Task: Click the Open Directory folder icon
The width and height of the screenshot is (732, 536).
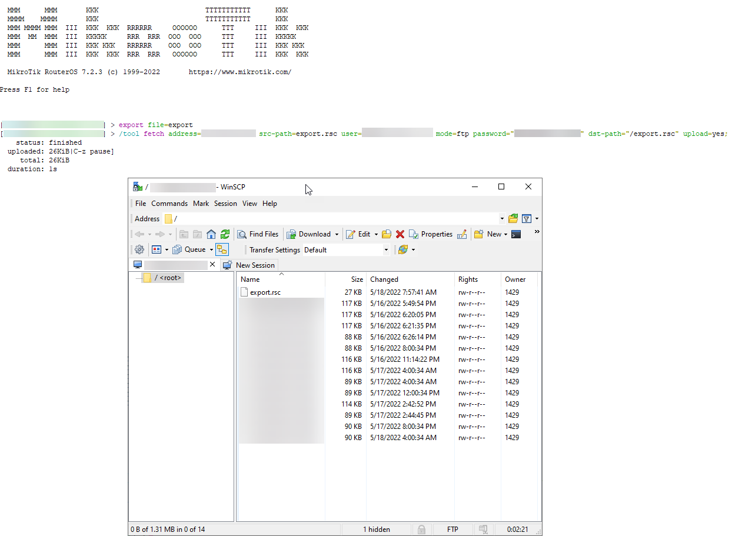Action: (x=513, y=218)
